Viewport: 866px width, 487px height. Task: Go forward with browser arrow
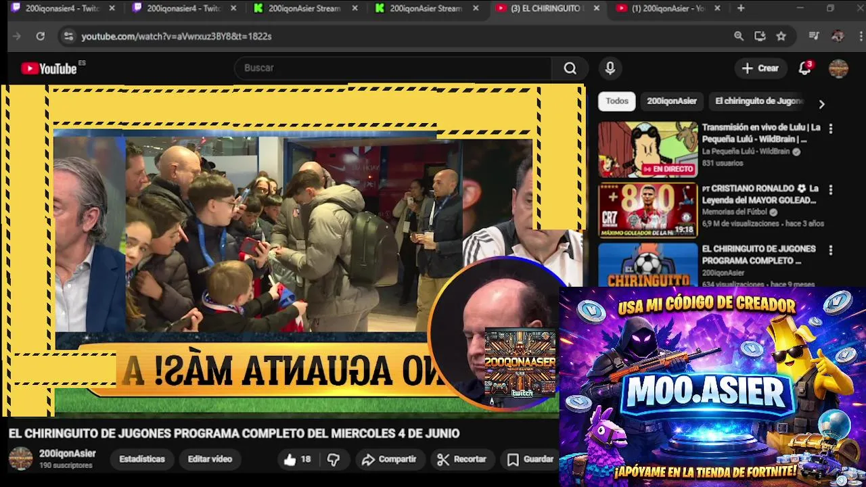17,36
